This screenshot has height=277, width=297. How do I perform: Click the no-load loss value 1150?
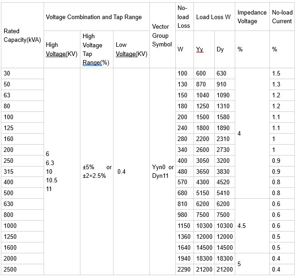(184, 226)
